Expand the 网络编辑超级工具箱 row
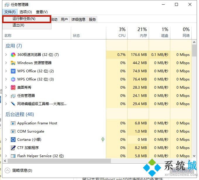This screenshot has height=180, width=199. [x=6, y=104]
